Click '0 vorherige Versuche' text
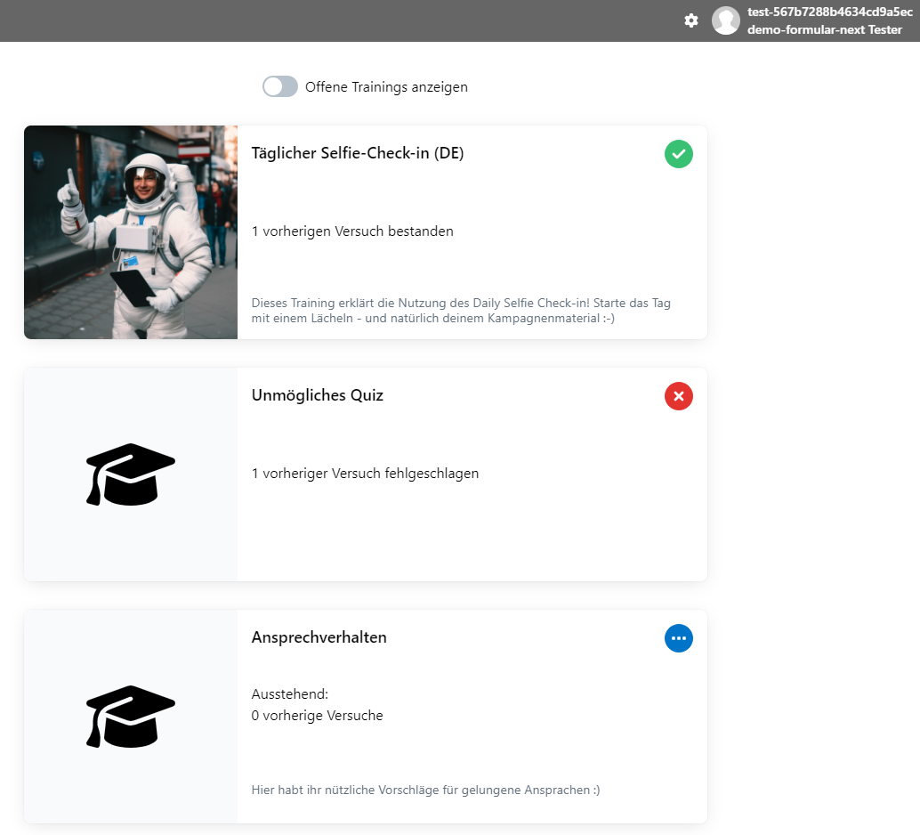The image size is (920, 835). pyautogui.click(x=317, y=716)
